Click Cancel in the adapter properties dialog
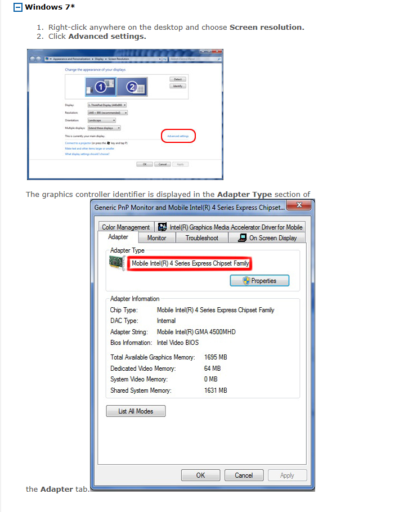 (244, 475)
